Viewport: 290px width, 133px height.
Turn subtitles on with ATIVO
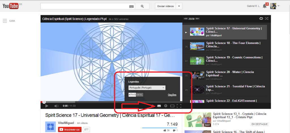(132, 95)
